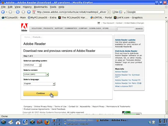Open the File menu
Viewport: 168px width, 126px height.
click(3, 7)
